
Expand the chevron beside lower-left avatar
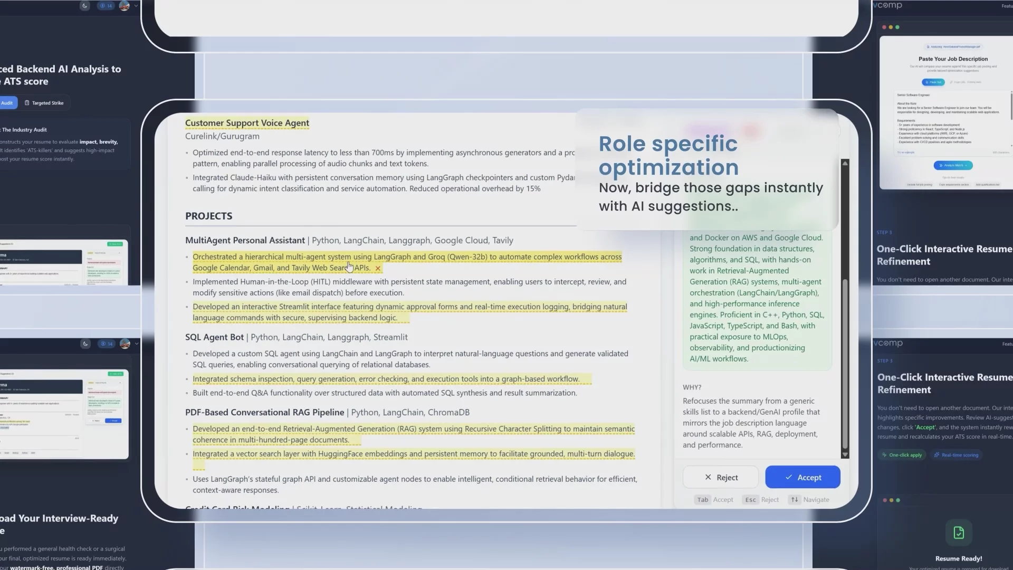coord(137,344)
